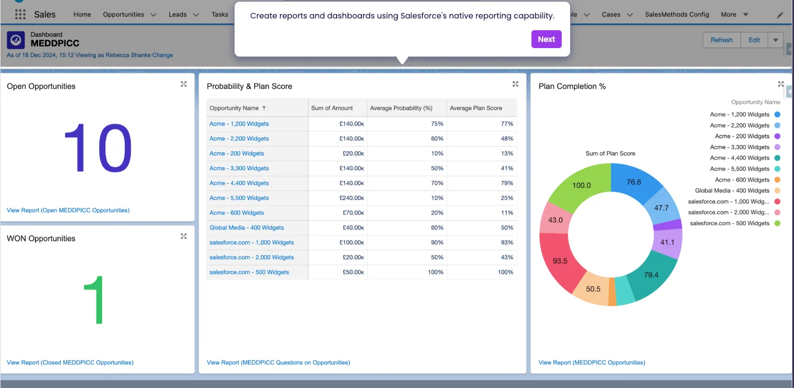
Task: Open Acme - 2,200 Widgets opportunity
Action: point(239,139)
